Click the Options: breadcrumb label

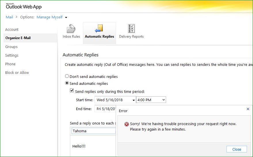tap(27, 17)
